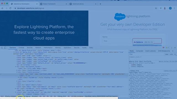177x99 pixels.
Task: Click the label for="email" DOM line
Action: (x=29, y=85)
